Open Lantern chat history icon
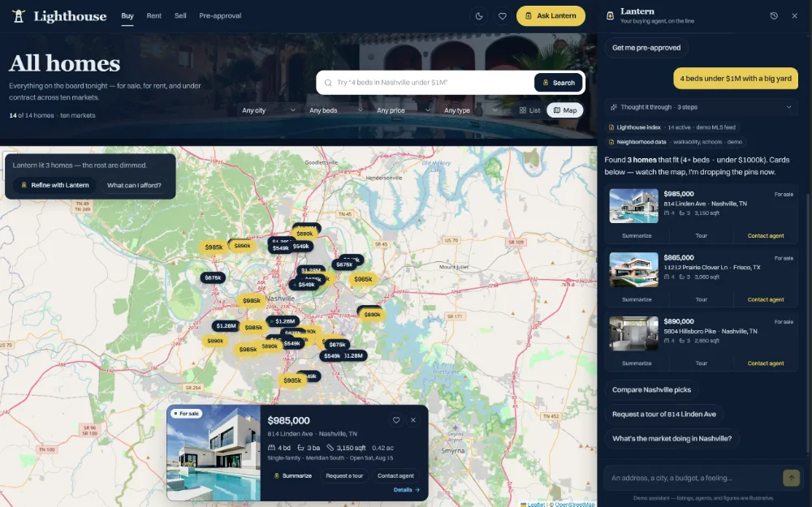 774,16
